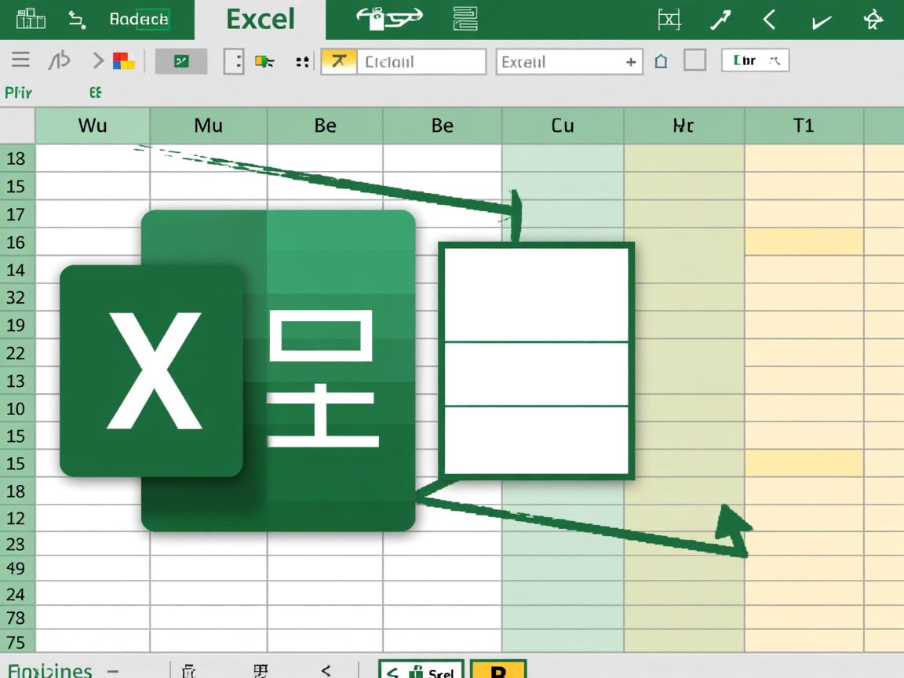The image size is (904, 678).
Task: Open the Ctr dropdown box
Action: 754,60
